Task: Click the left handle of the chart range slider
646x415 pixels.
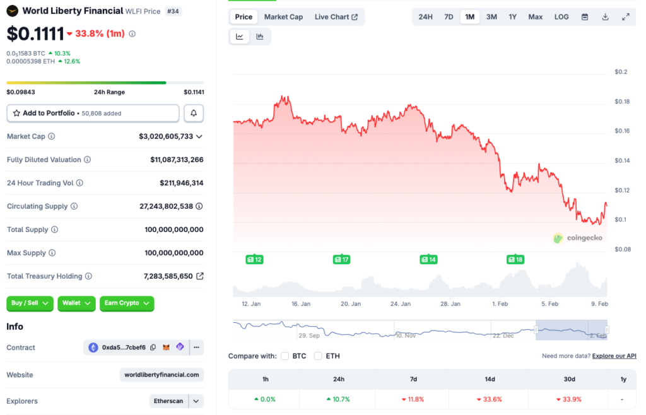Action: coord(536,329)
